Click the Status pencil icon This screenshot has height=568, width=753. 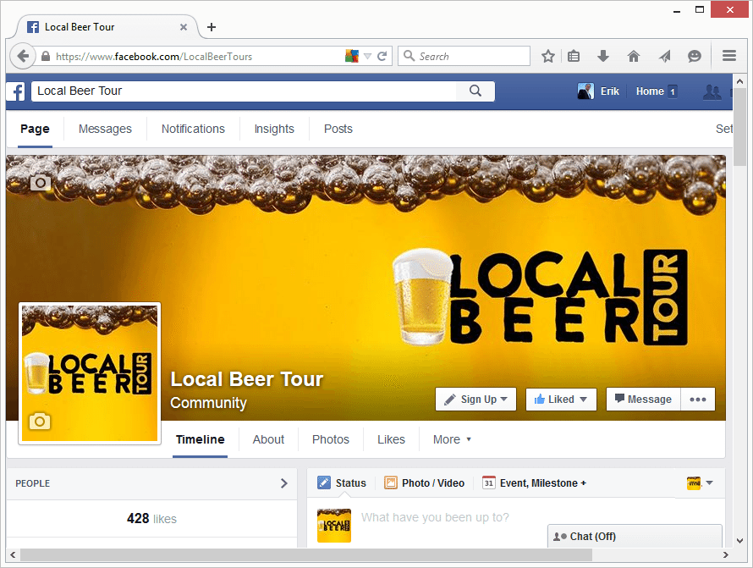pos(324,483)
